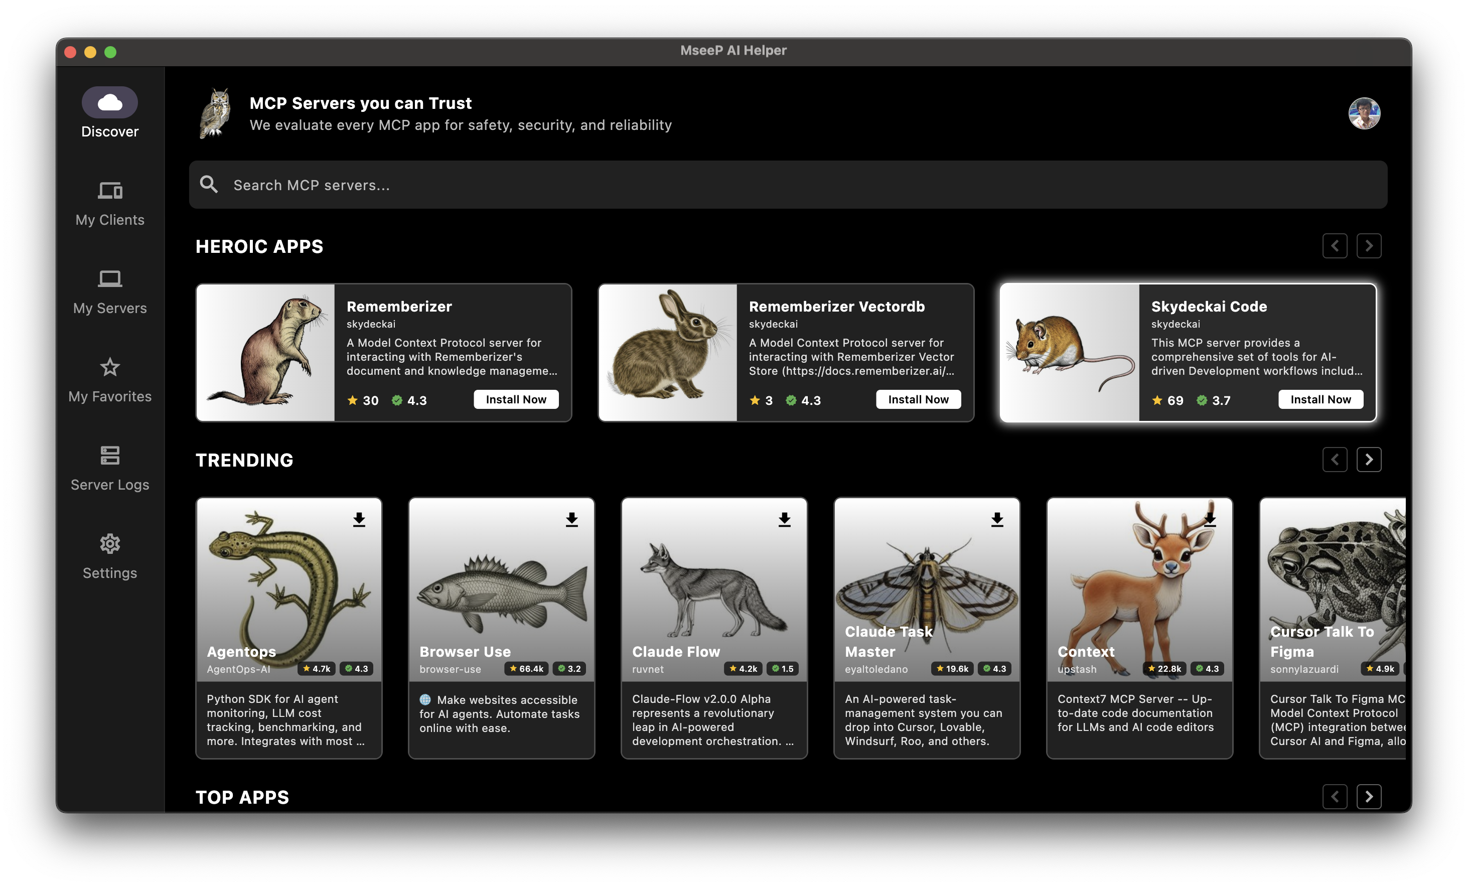Screen dimensions: 1468x887
Task: Open the Context deer thumbnail card
Action: (x=1138, y=590)
